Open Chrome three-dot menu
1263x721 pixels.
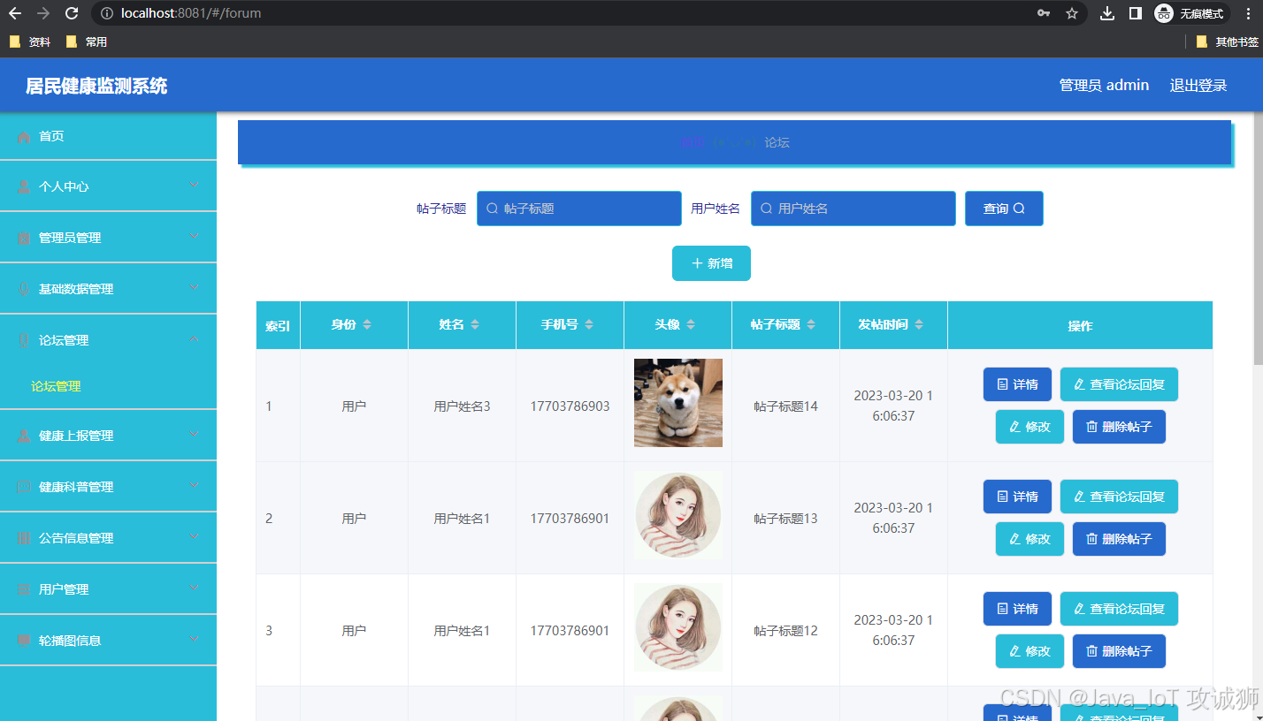coord(1248,13)
